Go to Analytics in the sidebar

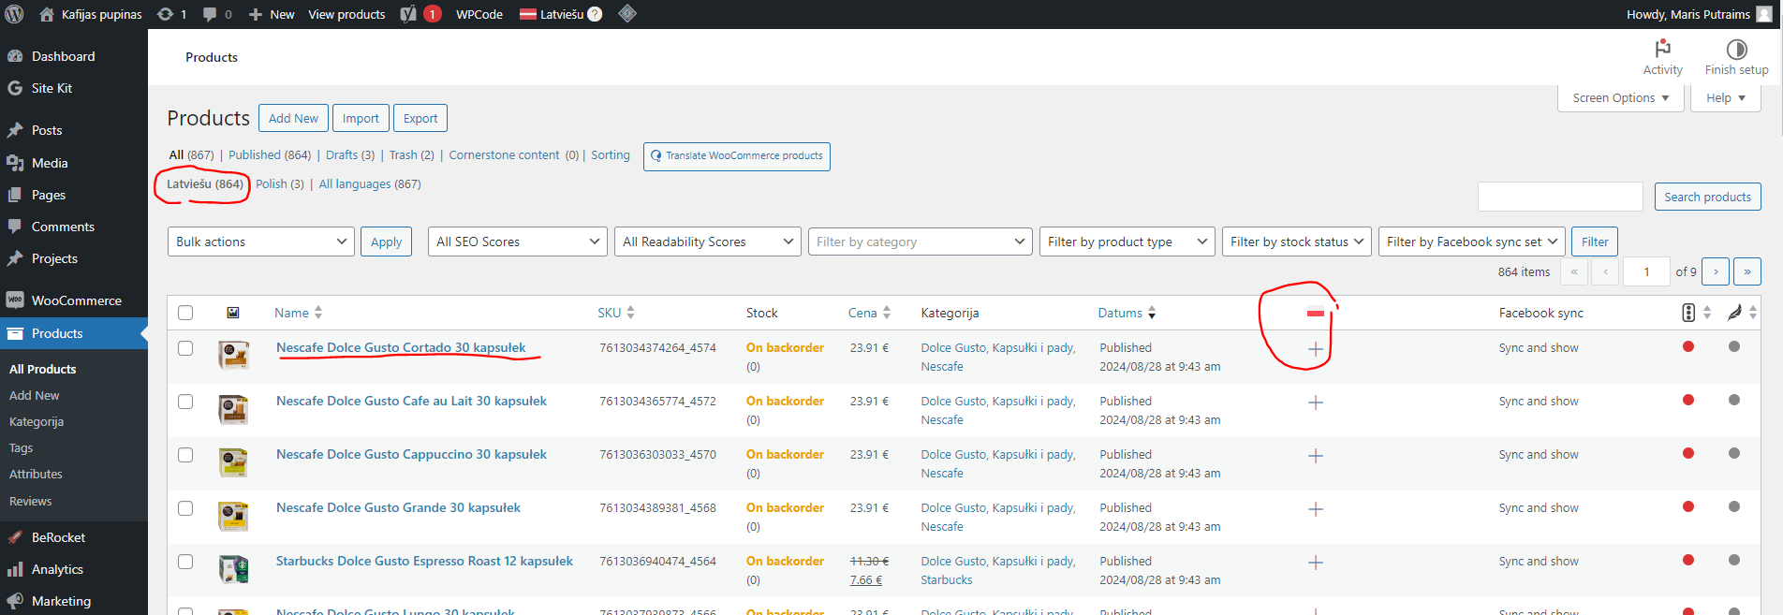(x=57, y=569)
